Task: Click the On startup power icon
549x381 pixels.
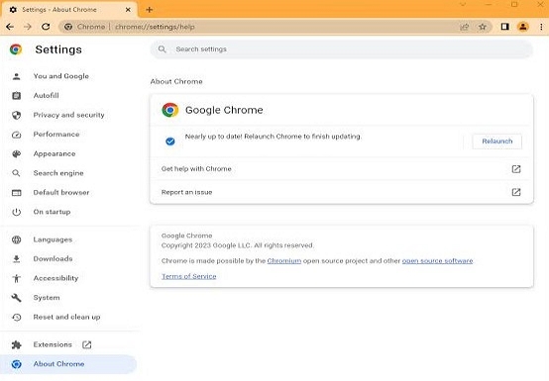Action: tap(17, 212)
